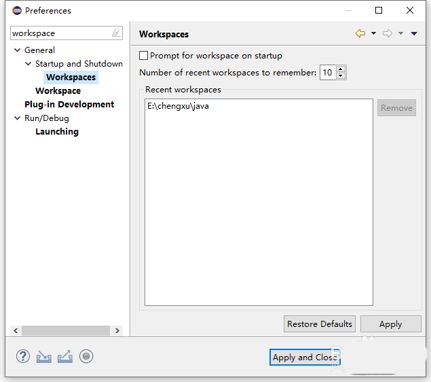Viewport: 431px width, 382px height.
Task: Toggle the oomph preference recorder icon
Action: [x=86, y=356]
